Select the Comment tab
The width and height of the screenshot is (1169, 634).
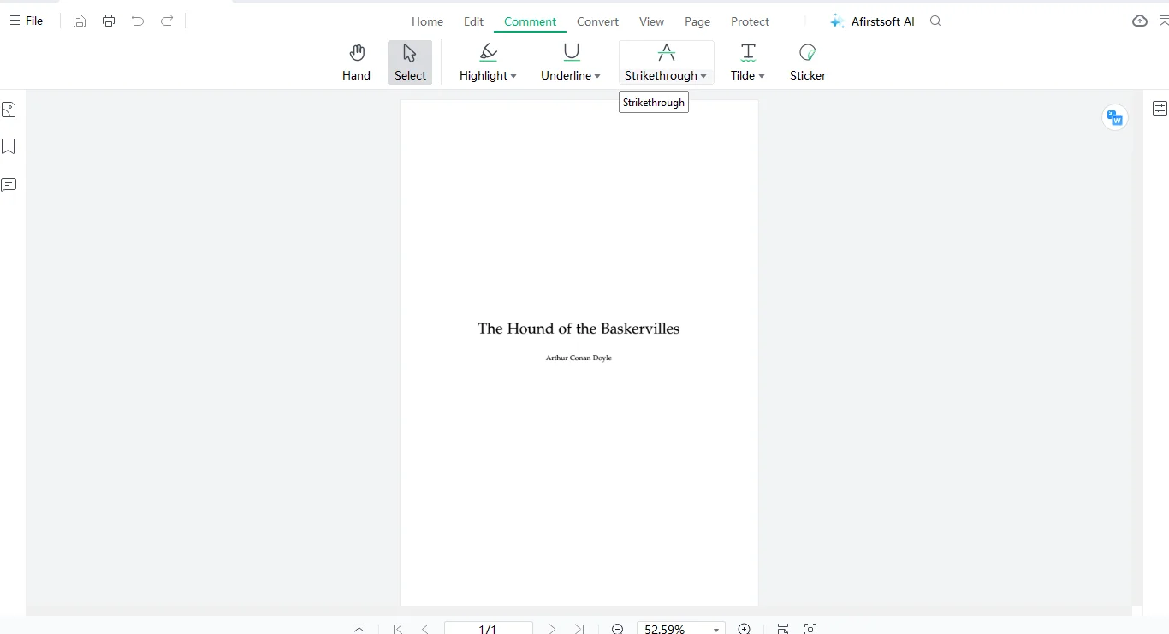531,21
